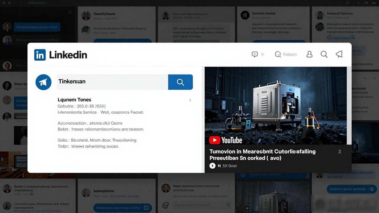Click the YouTube logo on the video
Viewport: 379px width, 213px height.
226,140
